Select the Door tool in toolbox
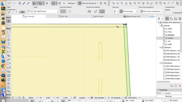 point(9,36)
